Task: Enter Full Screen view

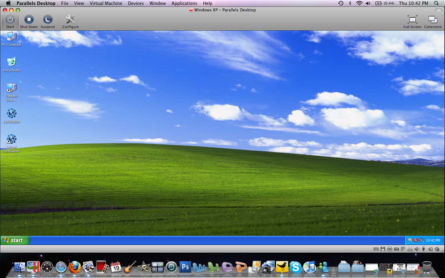Action: (x=412, y=22)
